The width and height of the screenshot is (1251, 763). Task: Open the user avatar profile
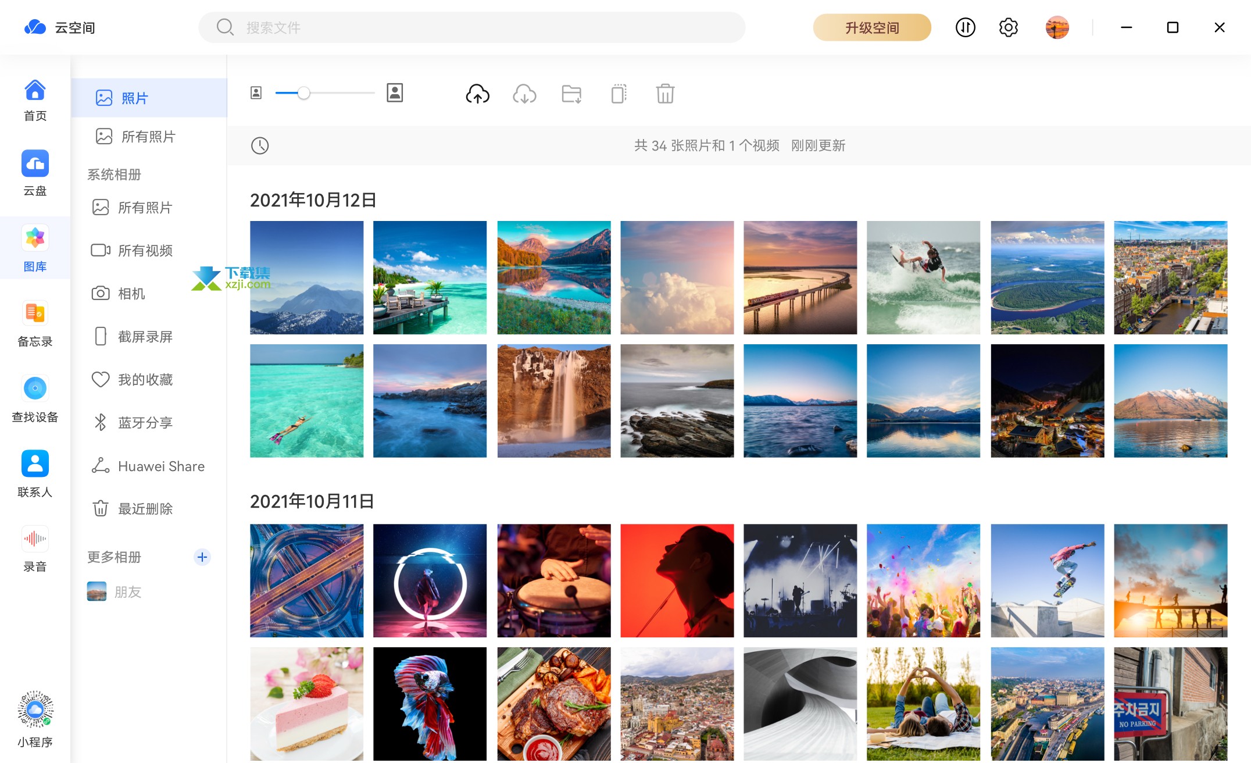[1057, 27]
